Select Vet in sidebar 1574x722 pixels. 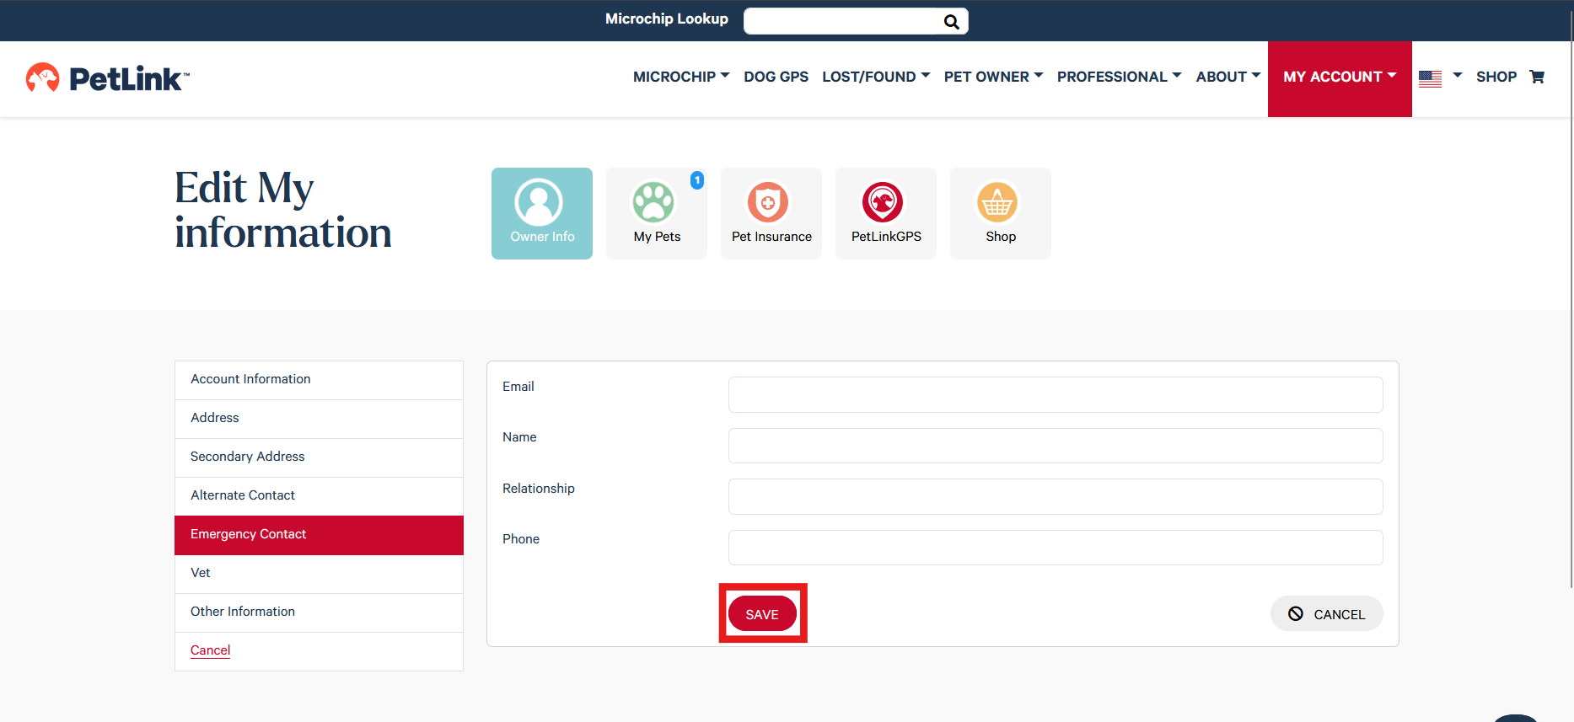[x=319, y=574]
